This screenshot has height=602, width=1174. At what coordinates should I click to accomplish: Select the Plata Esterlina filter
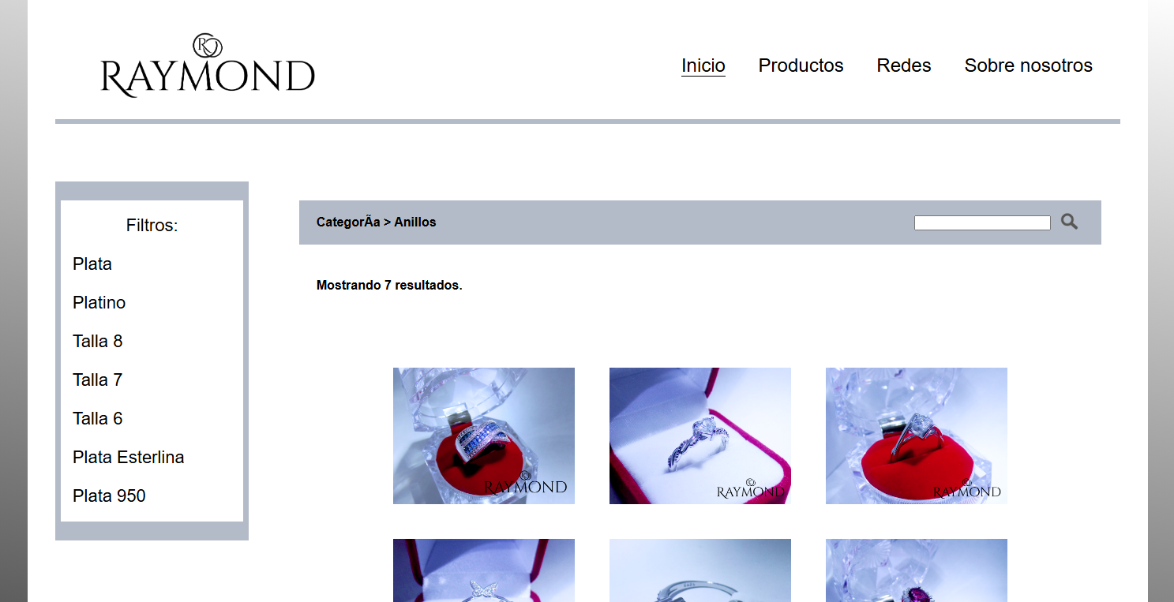coord(129,458)
